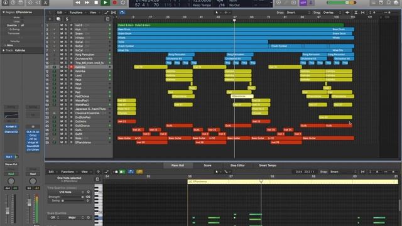Viewport: 402px width, 226px height.
Task: Adjust the master volume slider
Action: point(342,3)
